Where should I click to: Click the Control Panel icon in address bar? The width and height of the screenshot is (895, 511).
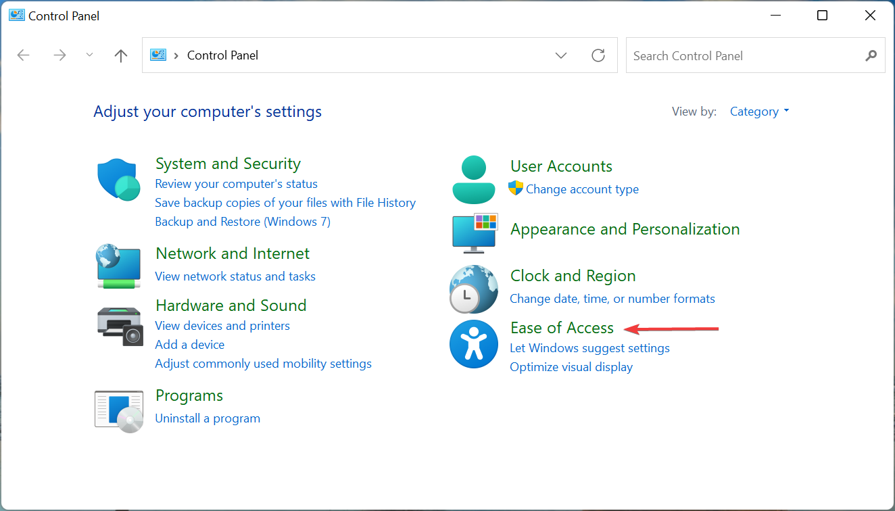(x=158, y=55)
